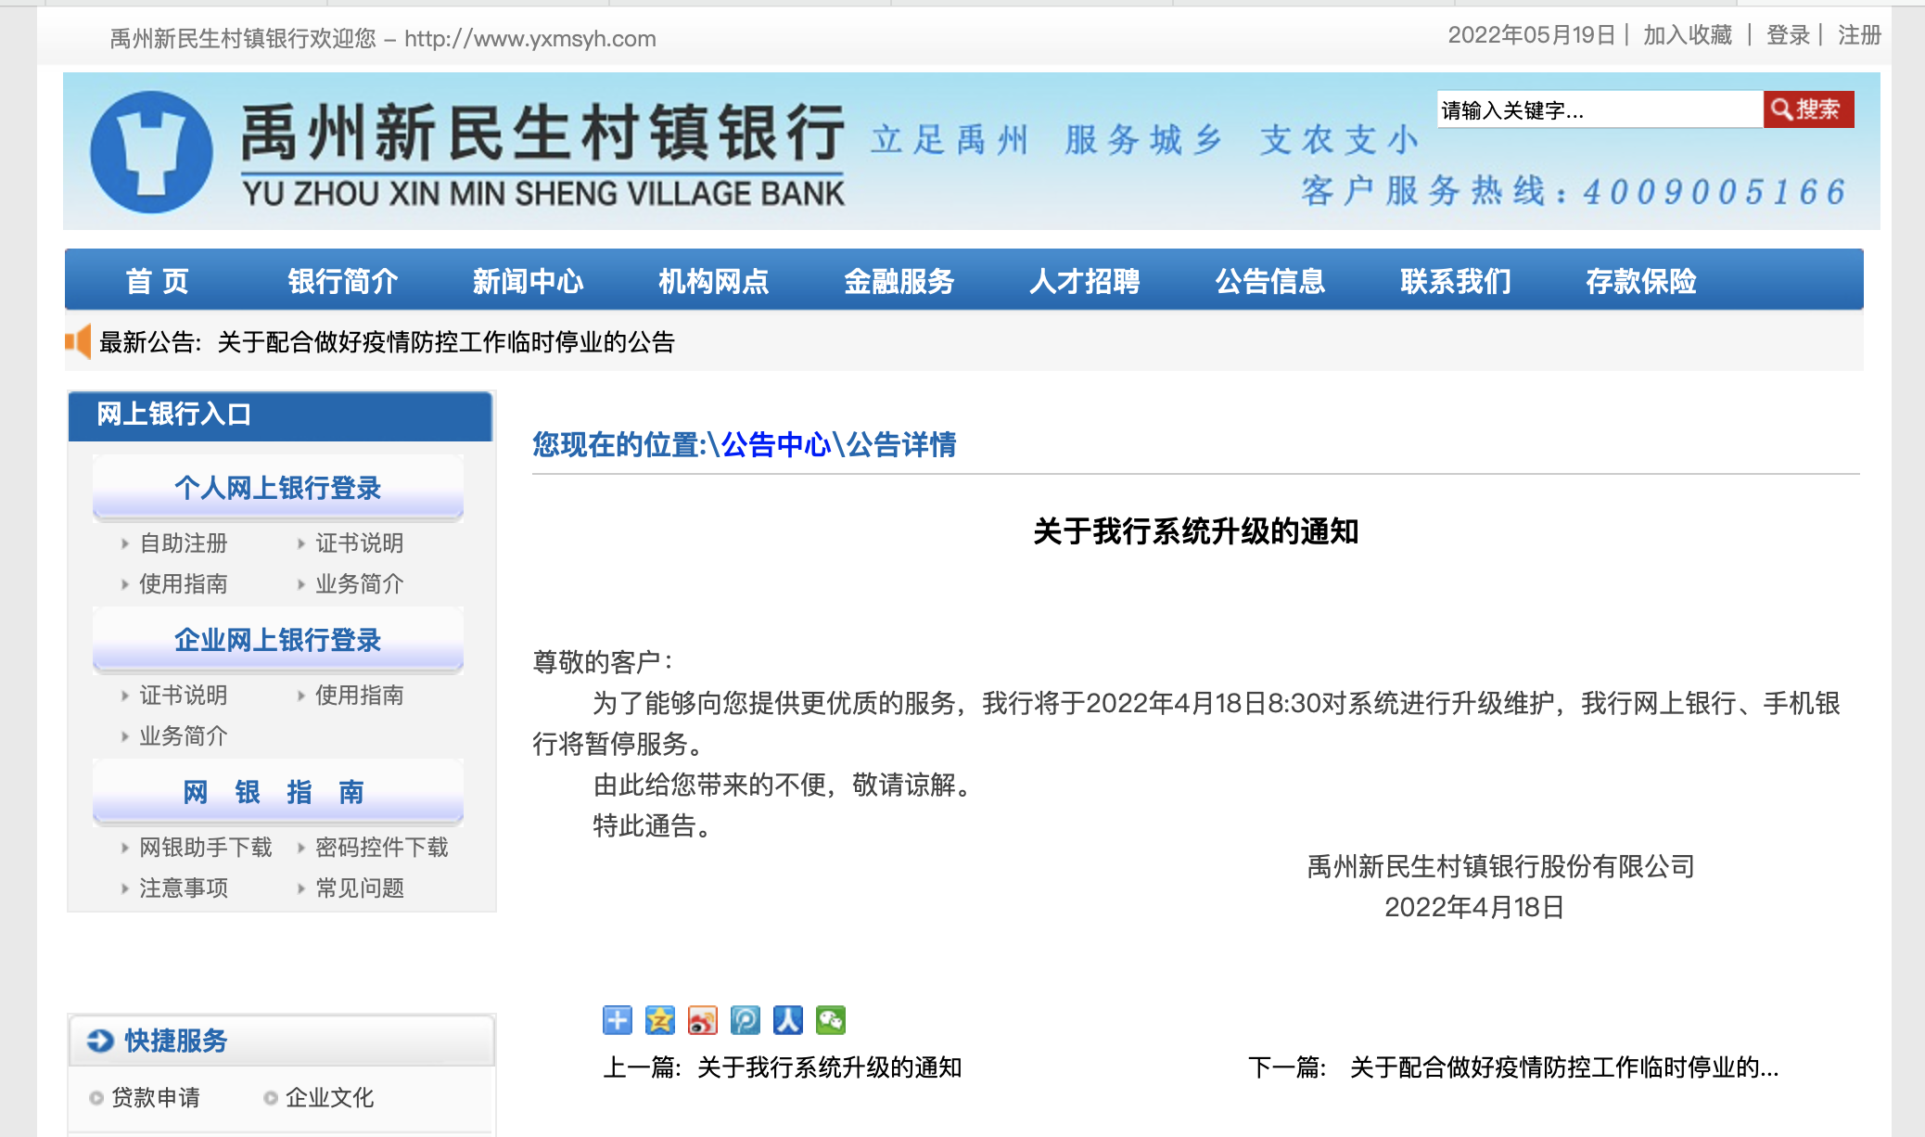Open next article 关于配合做好疫情防控 link
Image resolution: width=1925 pixels, height=1137 pixels.
pyautogui.click(x=1563, y=1067)
